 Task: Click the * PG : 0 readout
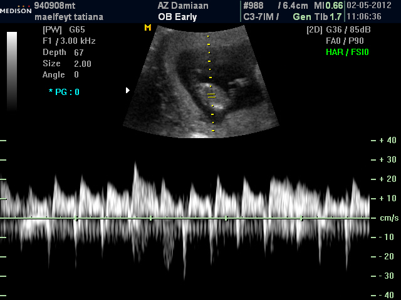(x=64, y=92)
